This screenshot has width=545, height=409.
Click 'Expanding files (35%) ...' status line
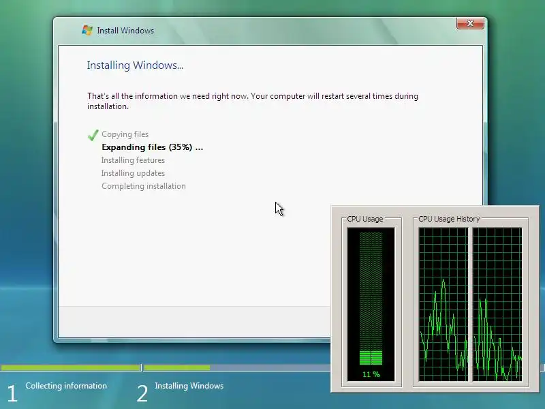tap(152, 147)
